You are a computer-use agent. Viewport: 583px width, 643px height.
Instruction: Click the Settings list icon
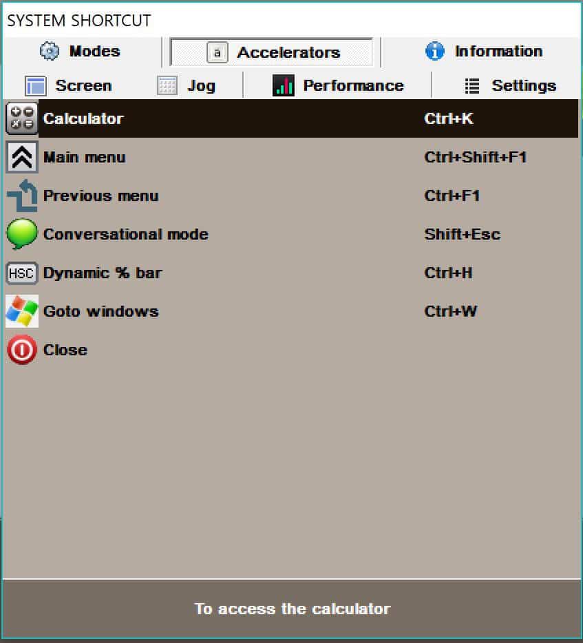[472, 85]
